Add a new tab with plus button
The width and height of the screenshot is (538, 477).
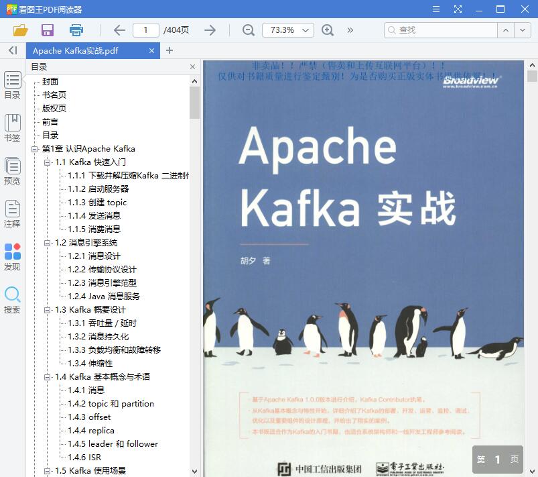(x=169, y=50)
